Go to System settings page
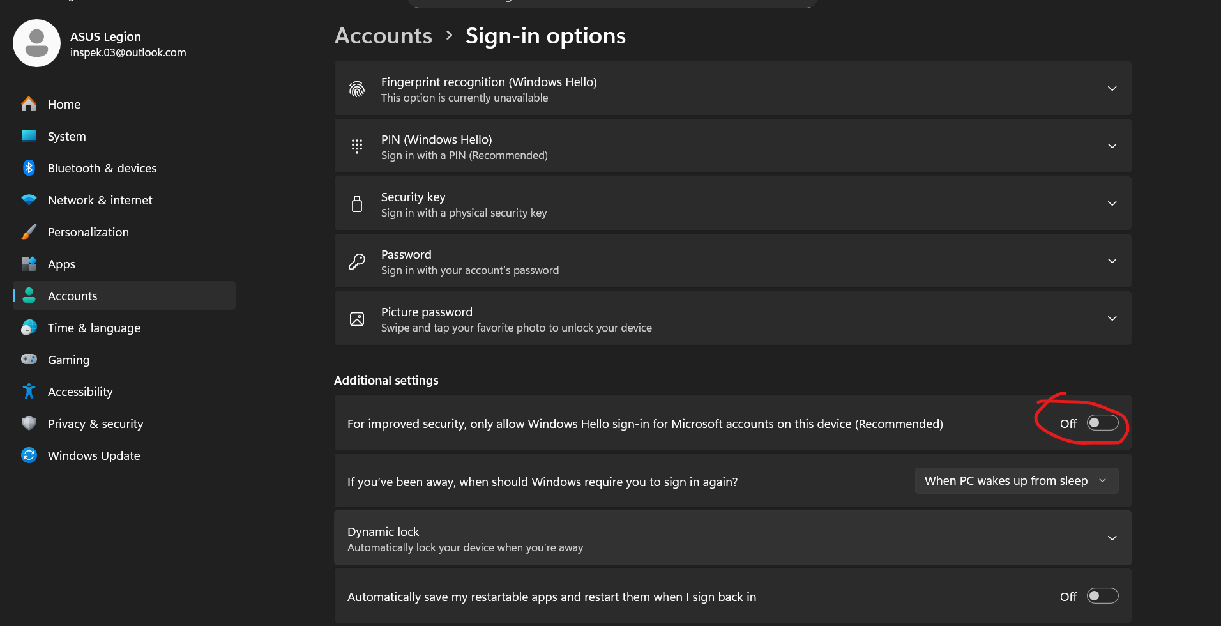Viewport: 1221px width, 626px height. [x=66, y=136]
